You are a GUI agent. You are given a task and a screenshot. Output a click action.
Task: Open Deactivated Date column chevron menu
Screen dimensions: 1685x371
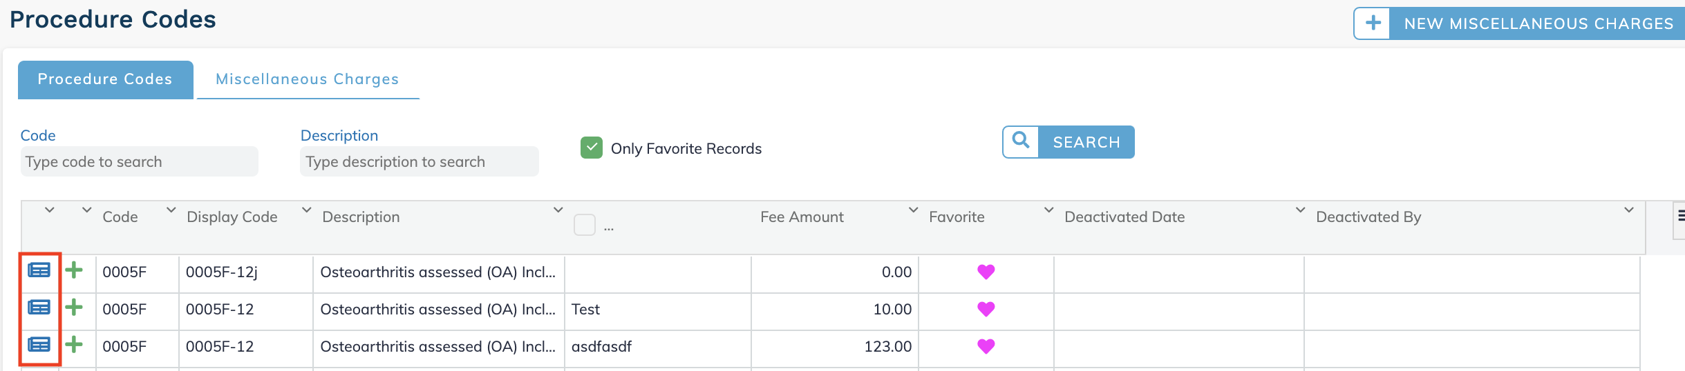coord(1300,210)
